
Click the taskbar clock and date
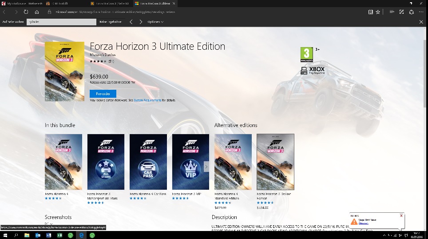tap(416, 235)
